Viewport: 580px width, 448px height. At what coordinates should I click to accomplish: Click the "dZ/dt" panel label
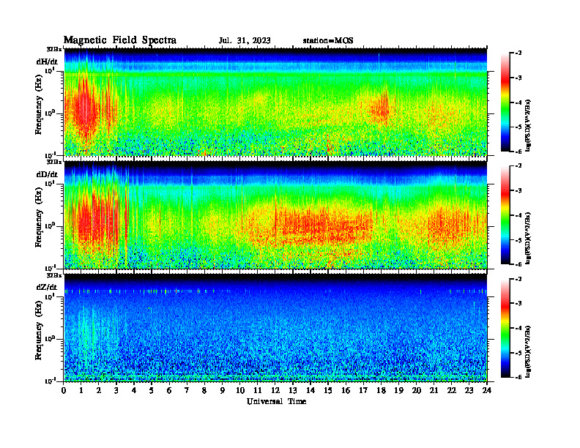47,287
